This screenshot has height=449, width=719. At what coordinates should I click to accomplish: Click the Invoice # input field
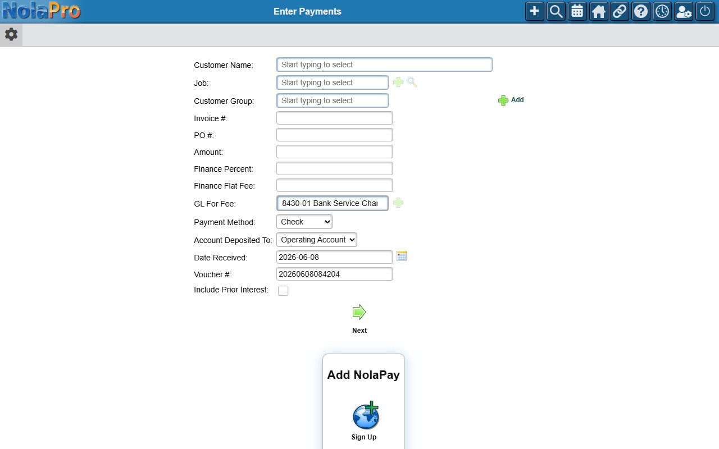(335, 118)
